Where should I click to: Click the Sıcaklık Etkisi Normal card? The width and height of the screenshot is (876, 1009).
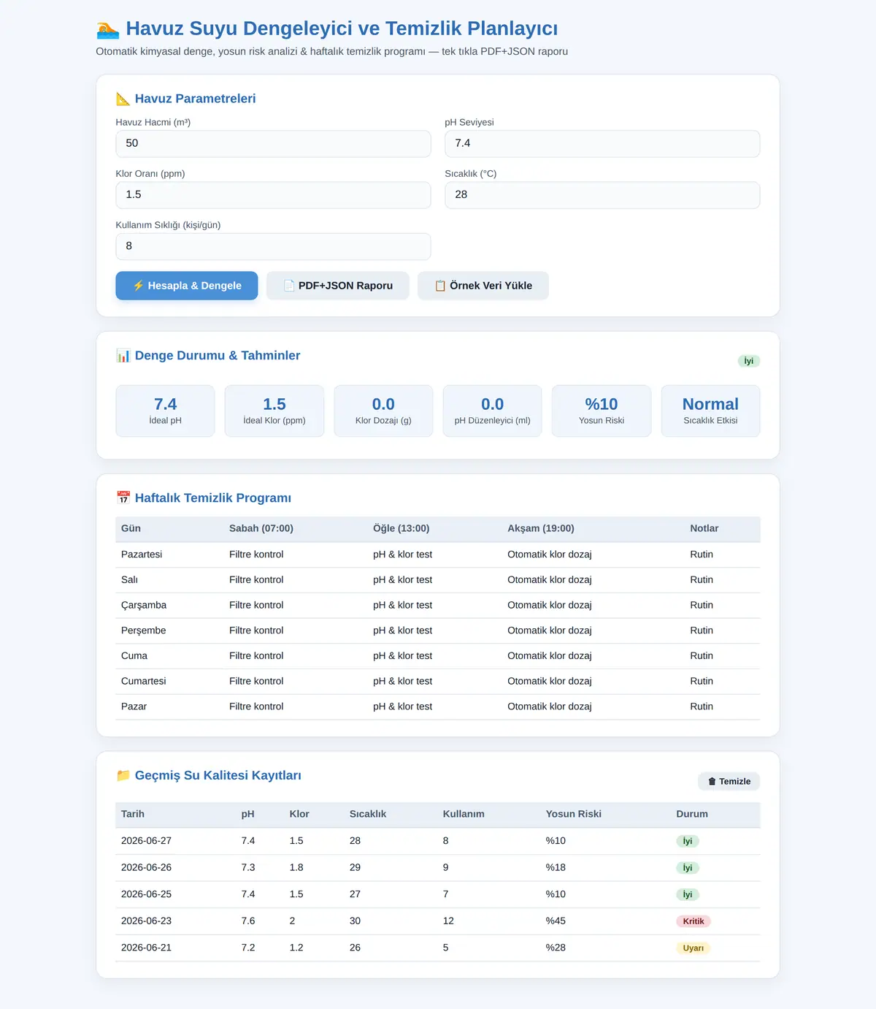click(x=711, y=411)
